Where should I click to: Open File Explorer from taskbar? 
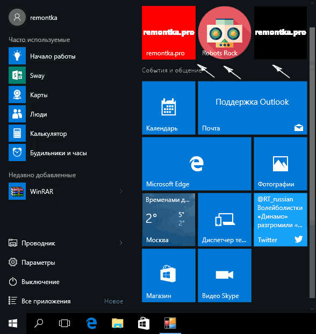tap(118, 323)
